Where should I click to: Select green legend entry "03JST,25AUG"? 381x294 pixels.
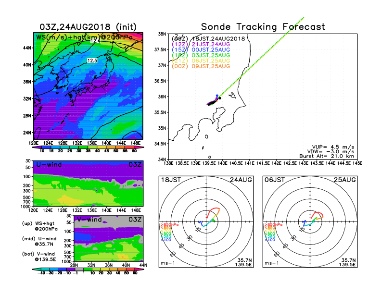[211, 55]
